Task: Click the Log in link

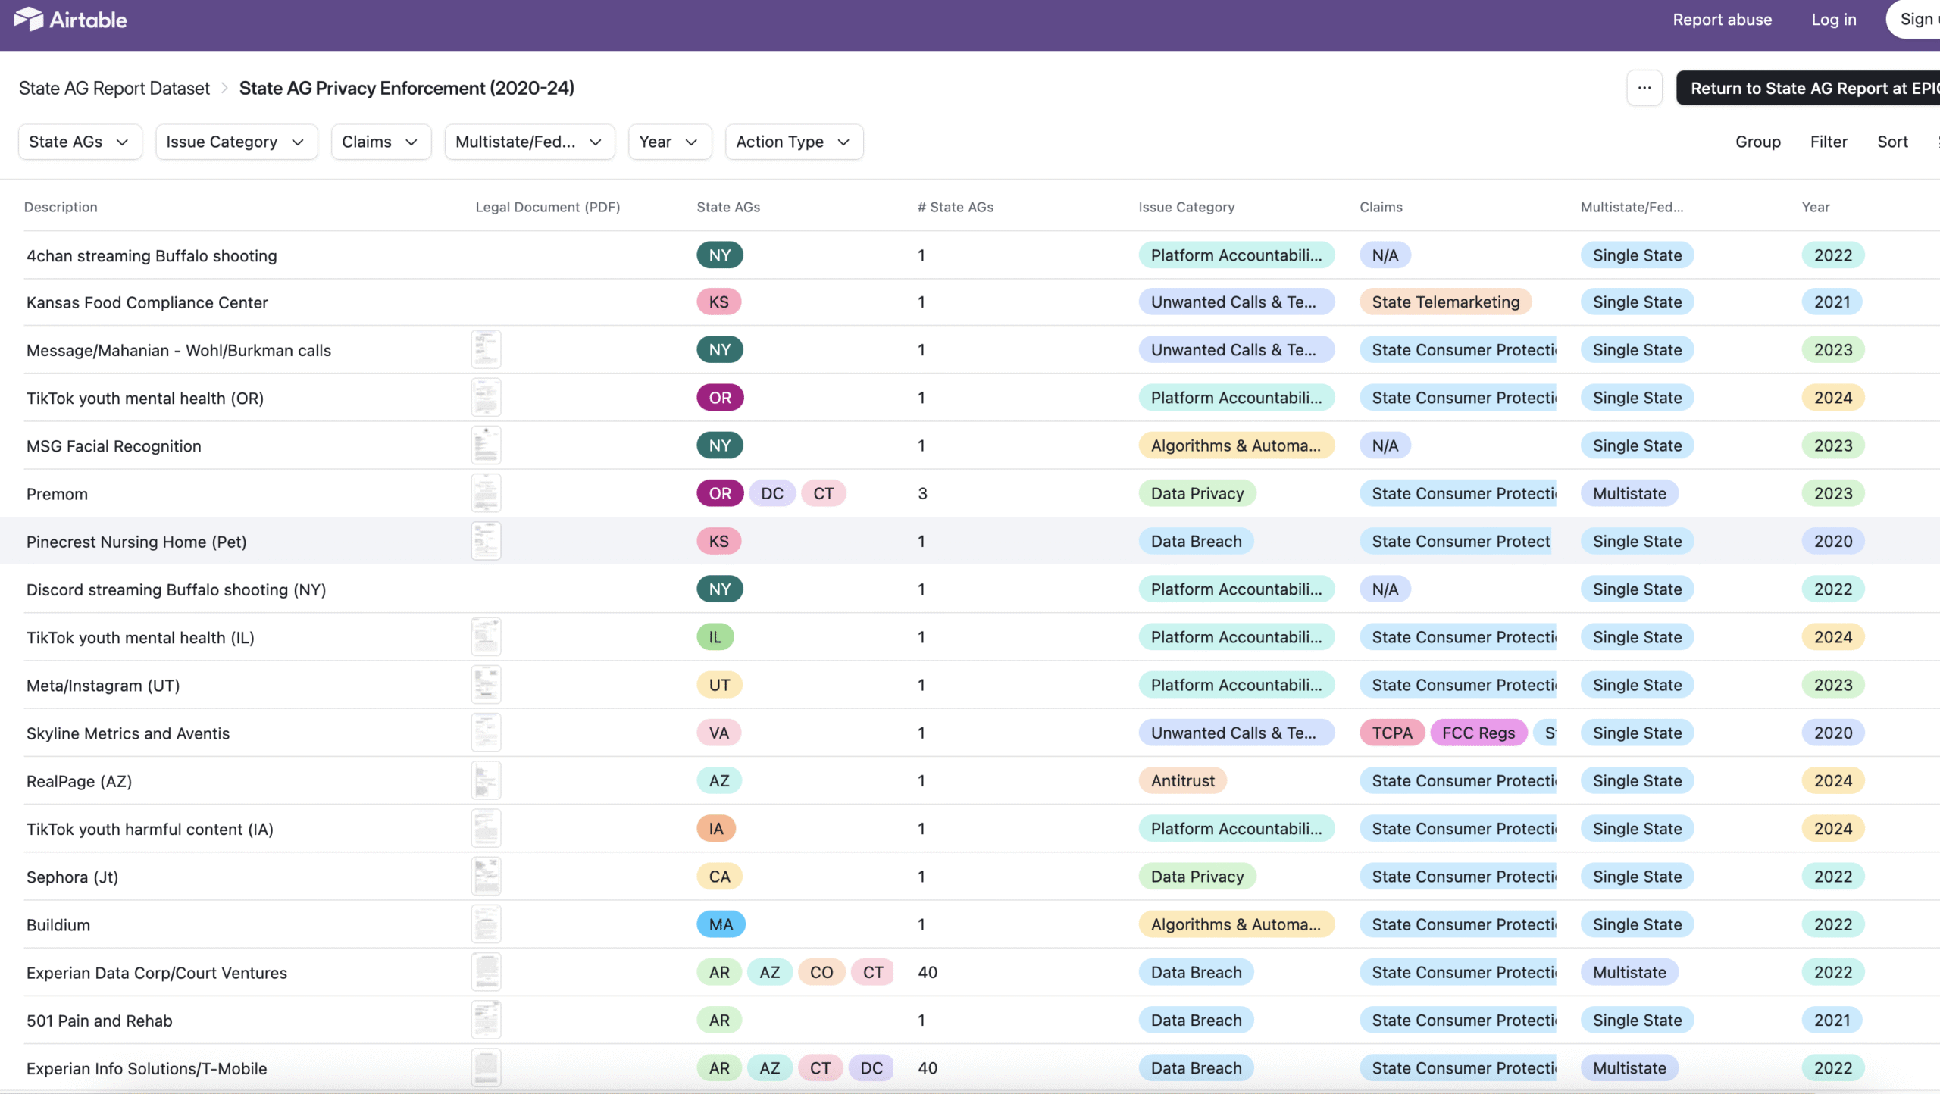Action: pos(1833,20)
